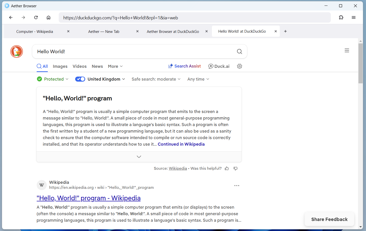Open the browser hamburger menu
The height and width of the screenshot is (231, 366).
pos(354,17)
